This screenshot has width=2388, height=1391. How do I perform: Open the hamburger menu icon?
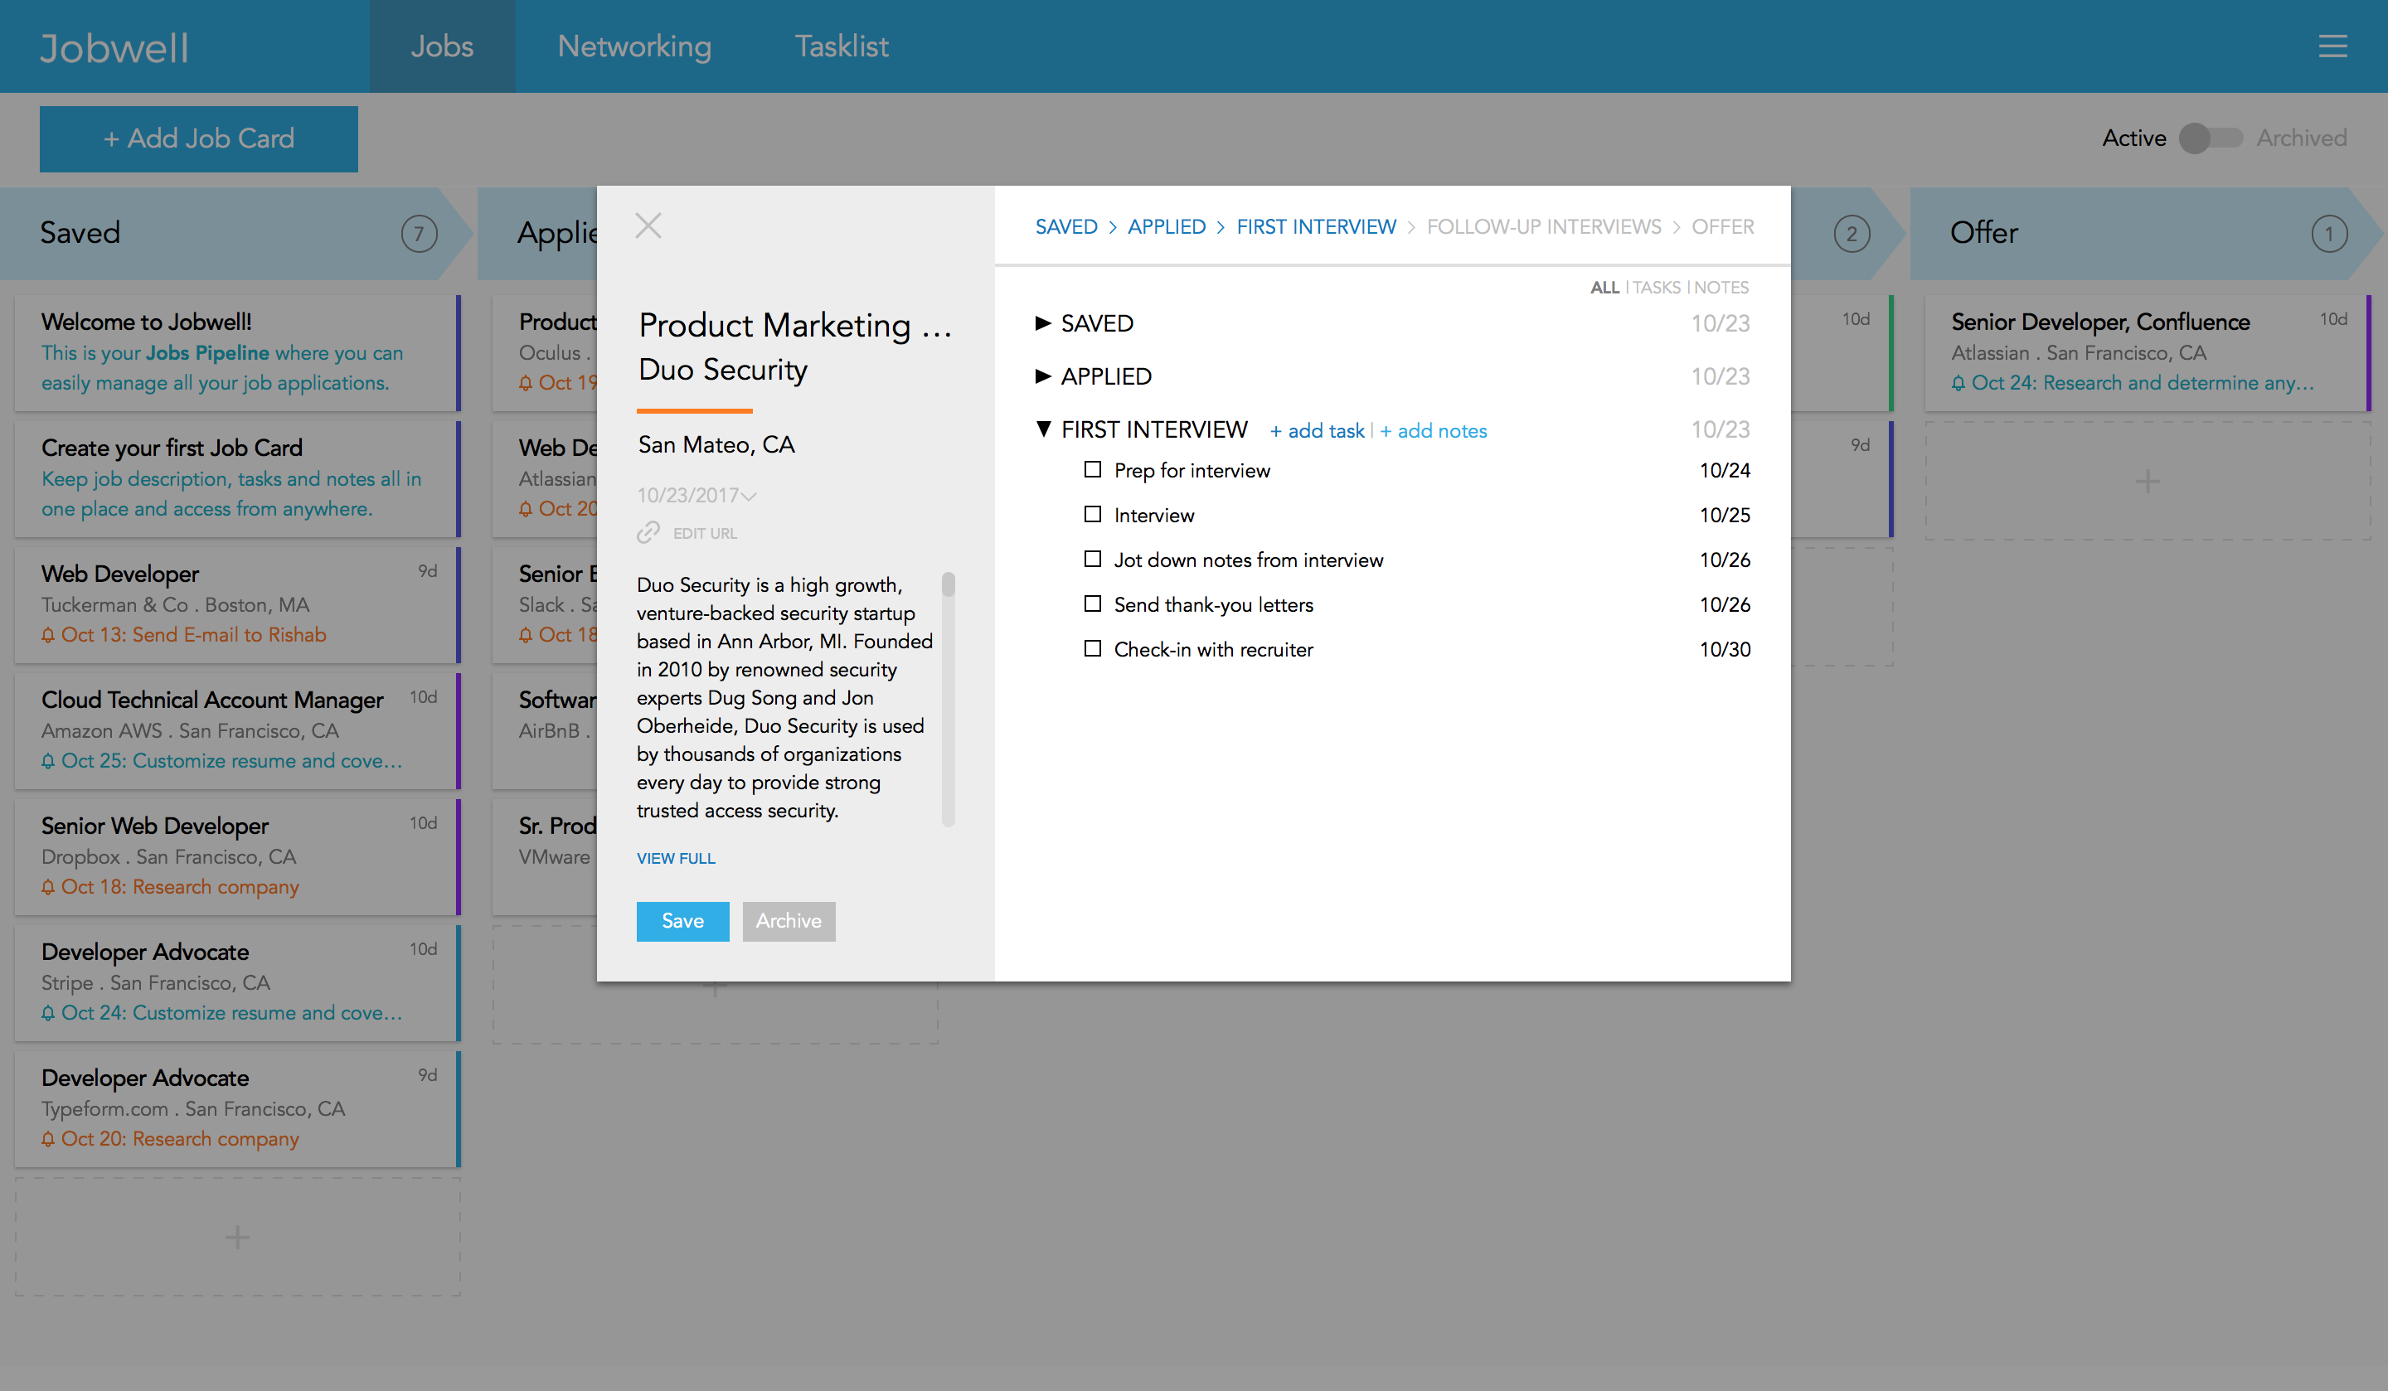point(2332,46)
